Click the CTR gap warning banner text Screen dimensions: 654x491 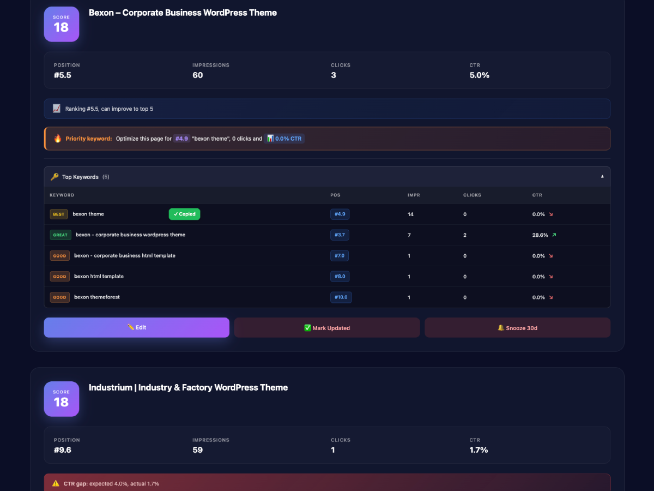click(111, 484)
